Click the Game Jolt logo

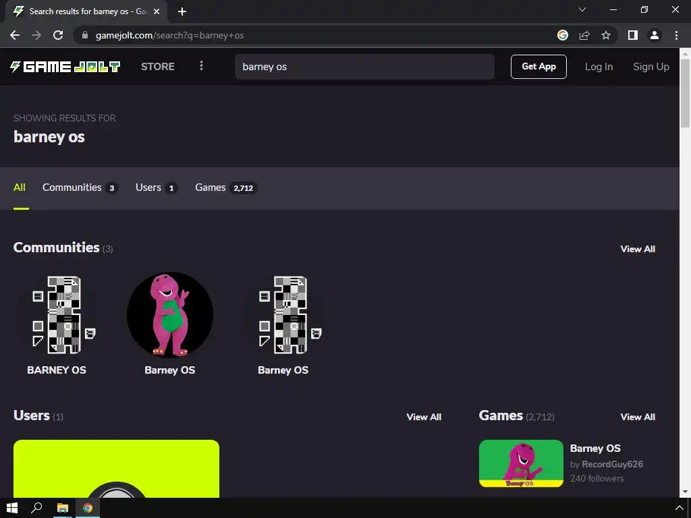[x=65, y=67]
